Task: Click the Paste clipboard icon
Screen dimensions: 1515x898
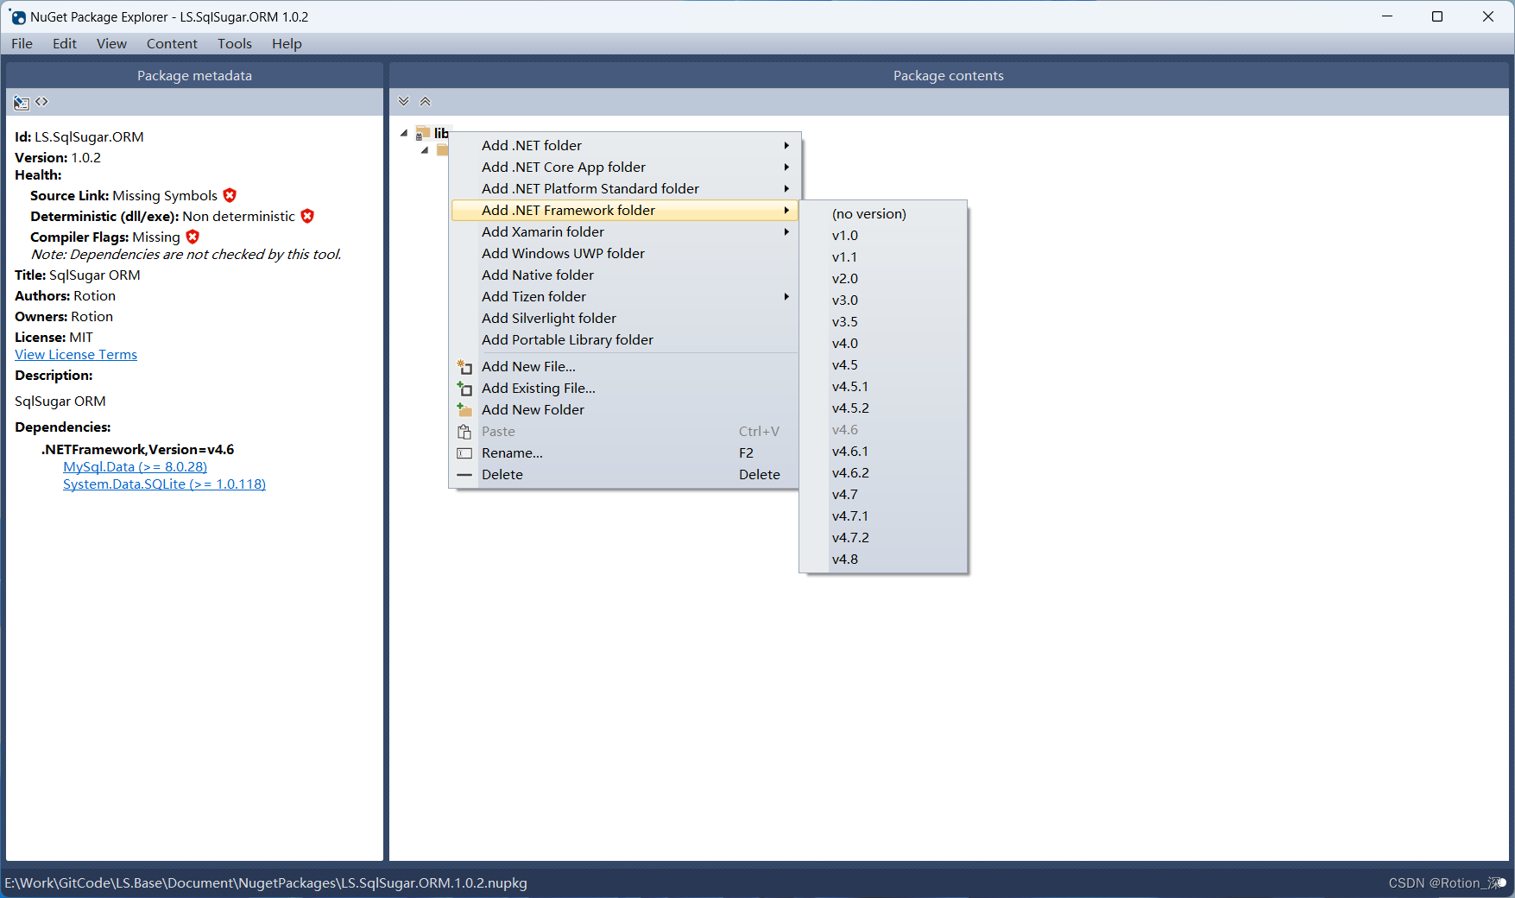Action: [464, 431]
